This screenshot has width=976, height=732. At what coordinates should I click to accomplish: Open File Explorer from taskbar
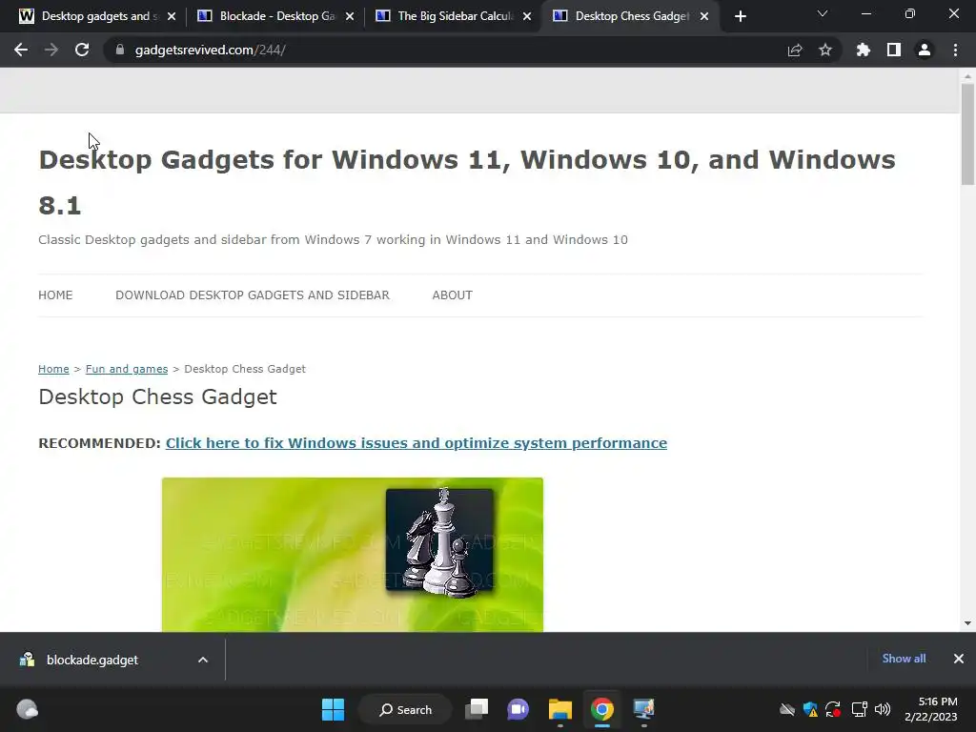[560, 709]
